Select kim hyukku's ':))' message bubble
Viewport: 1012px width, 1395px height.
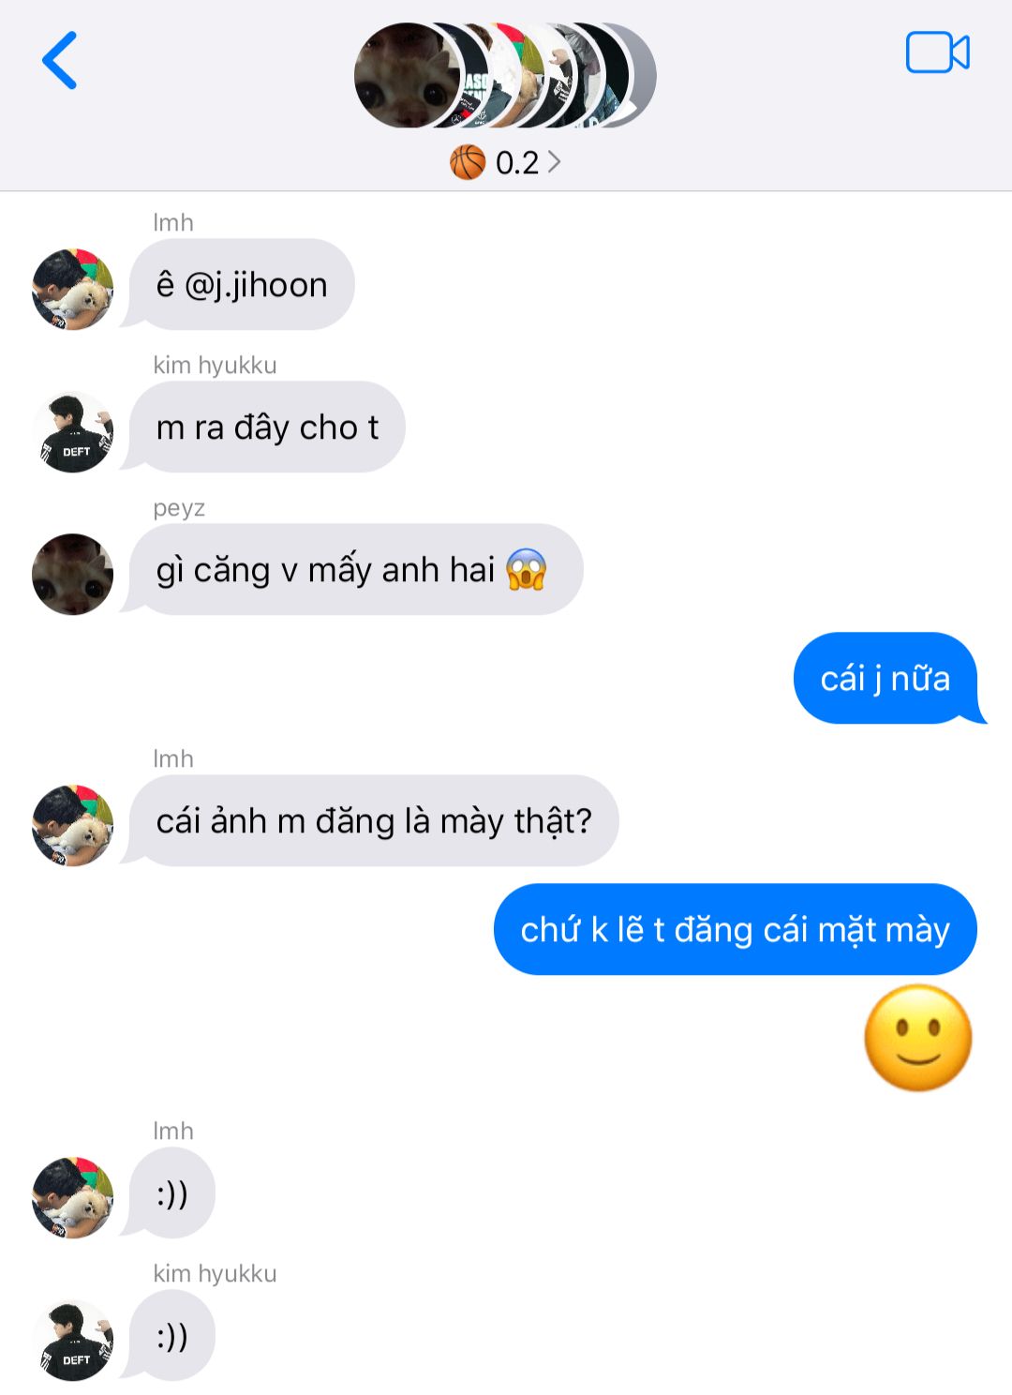click(x=172, y=1335)
